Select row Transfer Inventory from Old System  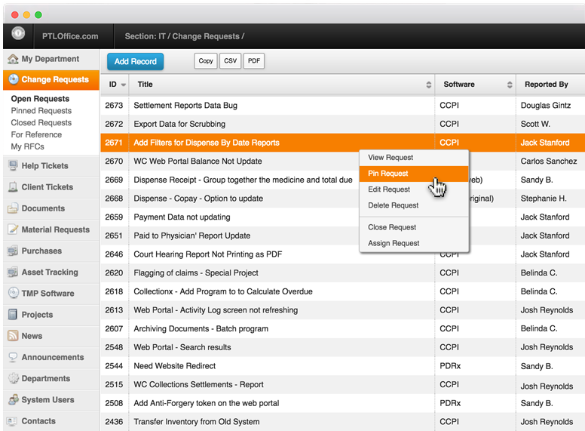click(x=342, y=422)
